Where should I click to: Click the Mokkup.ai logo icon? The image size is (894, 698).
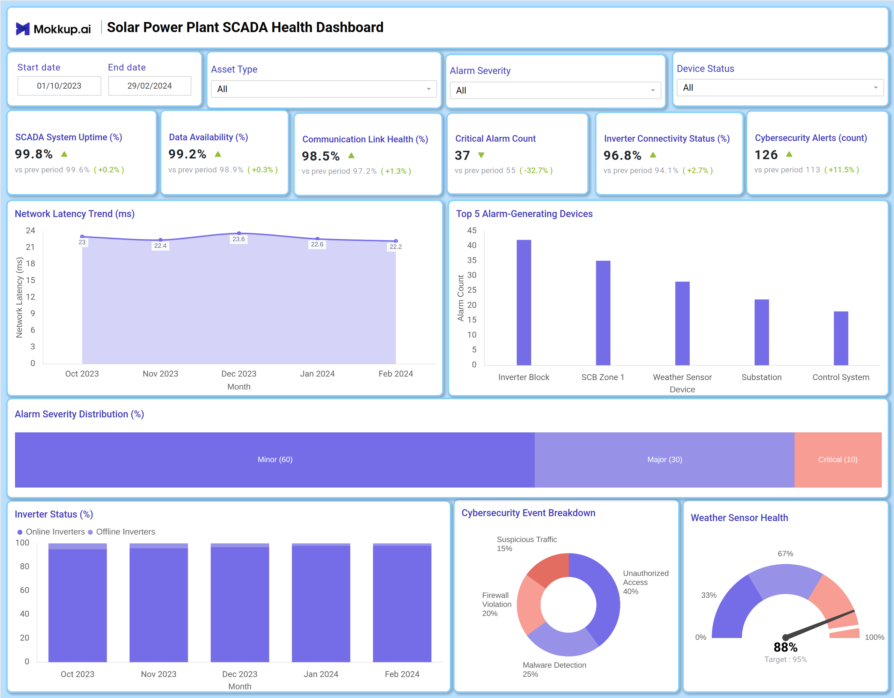pos(22,29)
